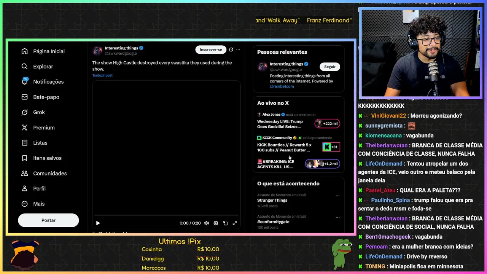487x274 pixels.
Task: Click the Marcacos Pix donation entry
Action: 180,268
